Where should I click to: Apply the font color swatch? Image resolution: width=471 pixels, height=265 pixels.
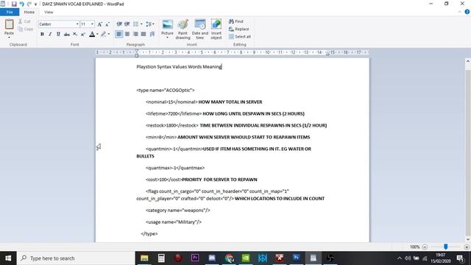92,34
